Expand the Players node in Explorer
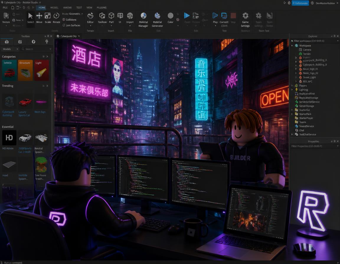 292,86
